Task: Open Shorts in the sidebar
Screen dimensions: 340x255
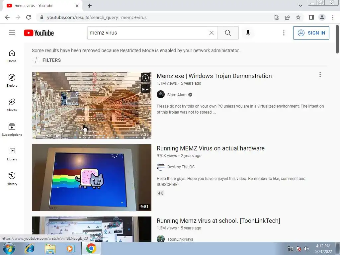Action: (x=12, y=105)
